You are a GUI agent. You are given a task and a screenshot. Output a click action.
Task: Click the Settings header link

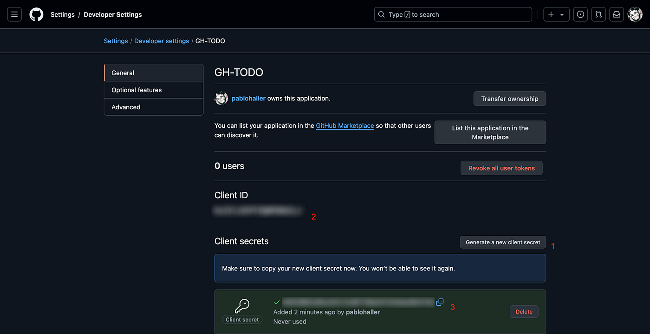63,14
